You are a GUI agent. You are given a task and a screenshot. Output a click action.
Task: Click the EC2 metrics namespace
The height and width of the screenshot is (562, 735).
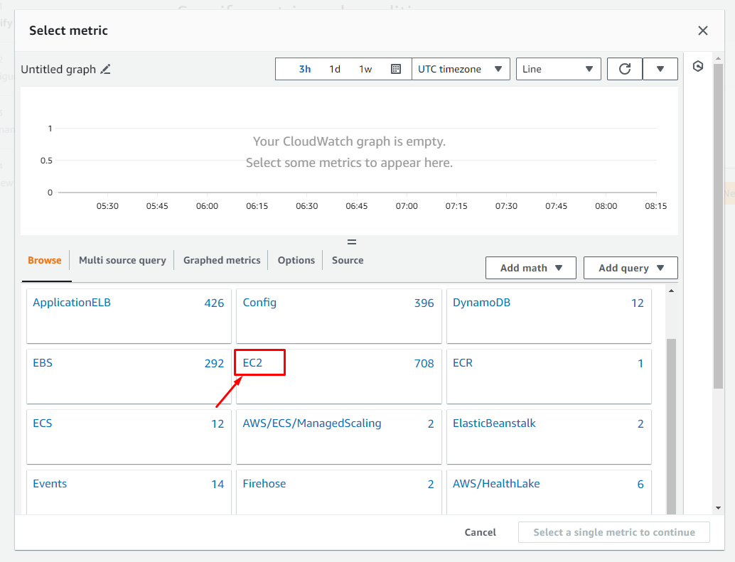click(252, 363)
